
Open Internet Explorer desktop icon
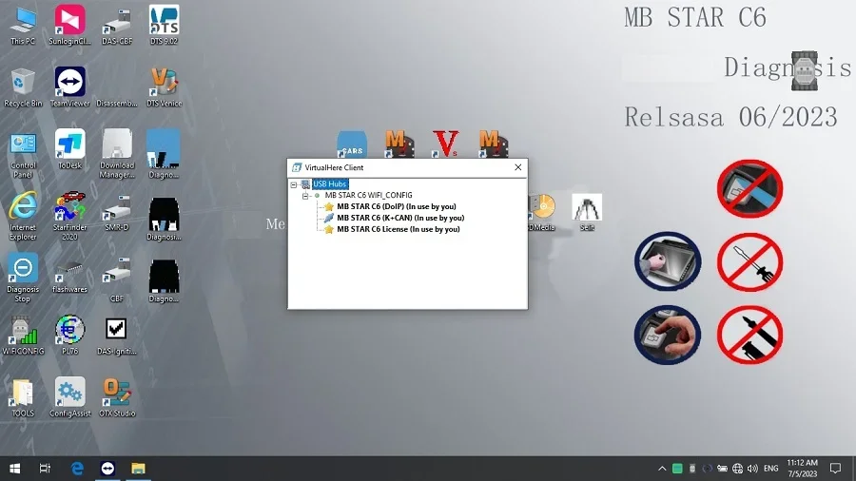[23, 216]
